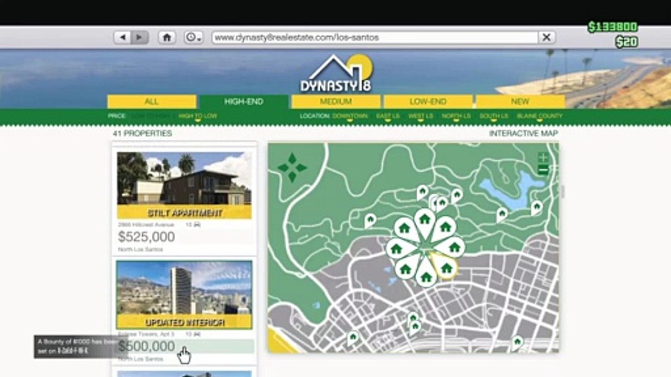Image resolution: width=671 pixels, height=377 pixels.
Task: Click the browser forward arrow button
Action: (x=139, y=38)
